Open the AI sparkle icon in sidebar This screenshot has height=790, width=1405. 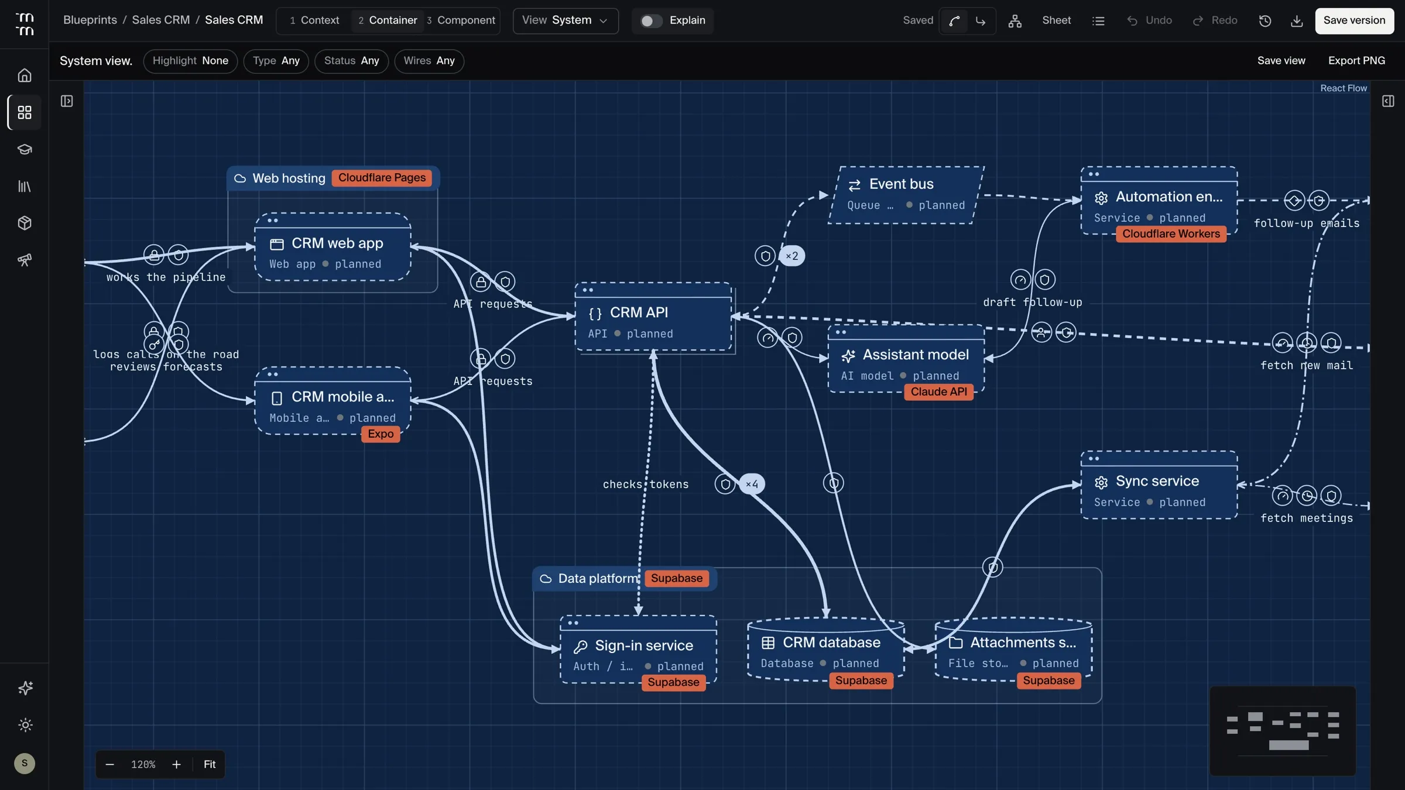point(25,688)
